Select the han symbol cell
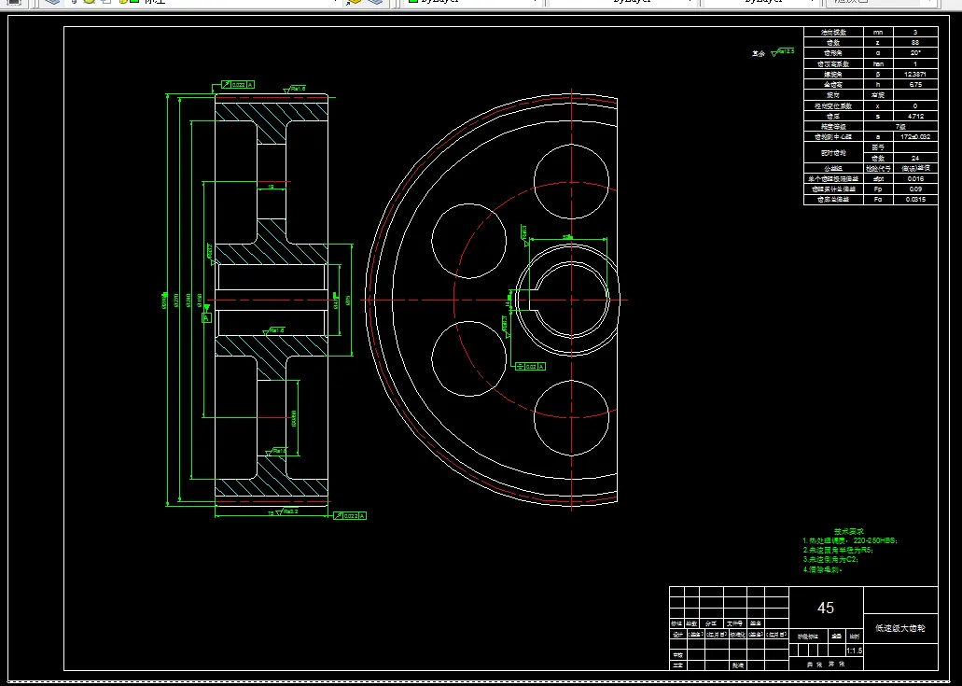Image resolution: width=962 pixels, height=686 pixels. click(x=878, y=63)
